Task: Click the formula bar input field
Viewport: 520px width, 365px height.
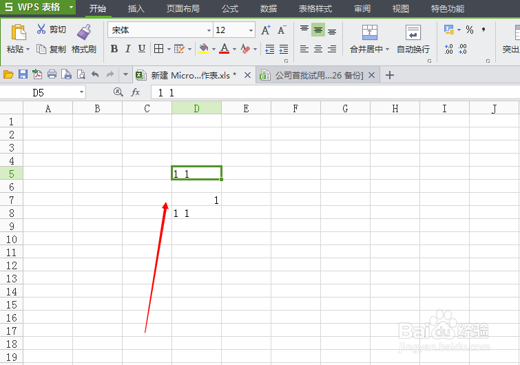Action: click(335, 92)
